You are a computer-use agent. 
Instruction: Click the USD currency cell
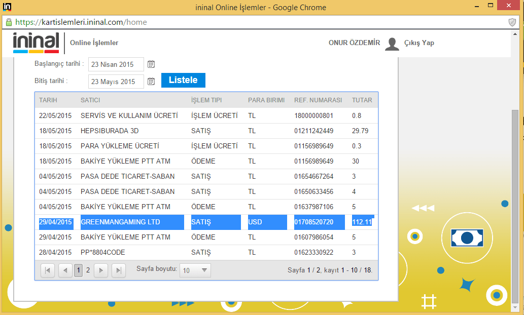[255, 222]
